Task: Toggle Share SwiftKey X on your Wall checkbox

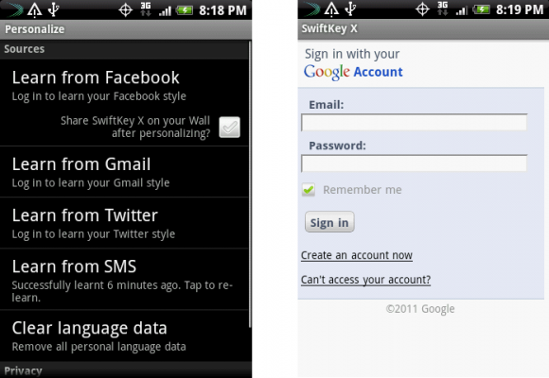Action: point(229,127)
